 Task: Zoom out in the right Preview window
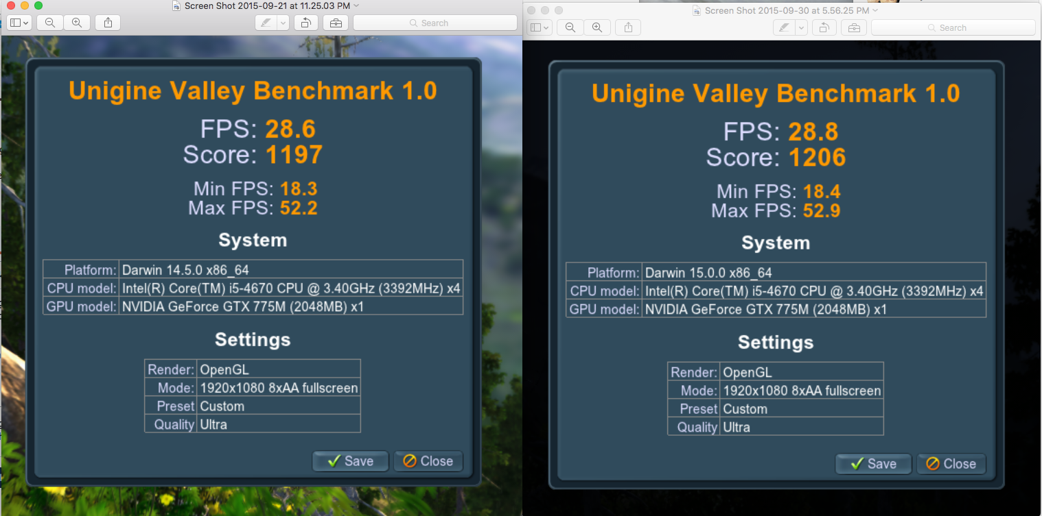coord(570,27)
